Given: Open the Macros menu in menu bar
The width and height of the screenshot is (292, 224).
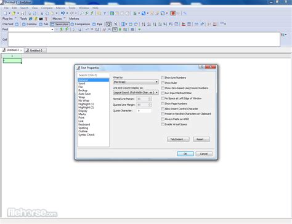Looking at the screenshot, I should [60, 8].
